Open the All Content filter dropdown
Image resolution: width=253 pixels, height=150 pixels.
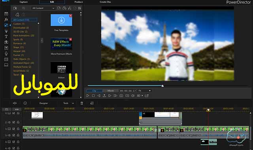[x=43, y=8]
